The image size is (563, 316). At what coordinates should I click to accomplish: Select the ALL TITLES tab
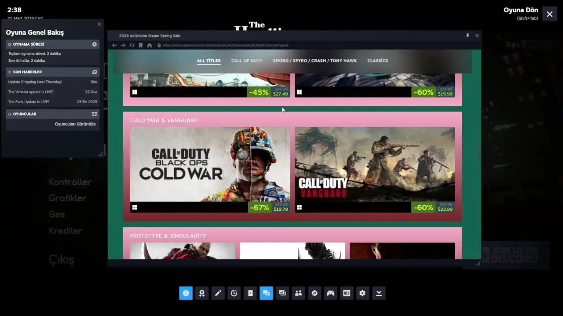[x=209, y=61]
